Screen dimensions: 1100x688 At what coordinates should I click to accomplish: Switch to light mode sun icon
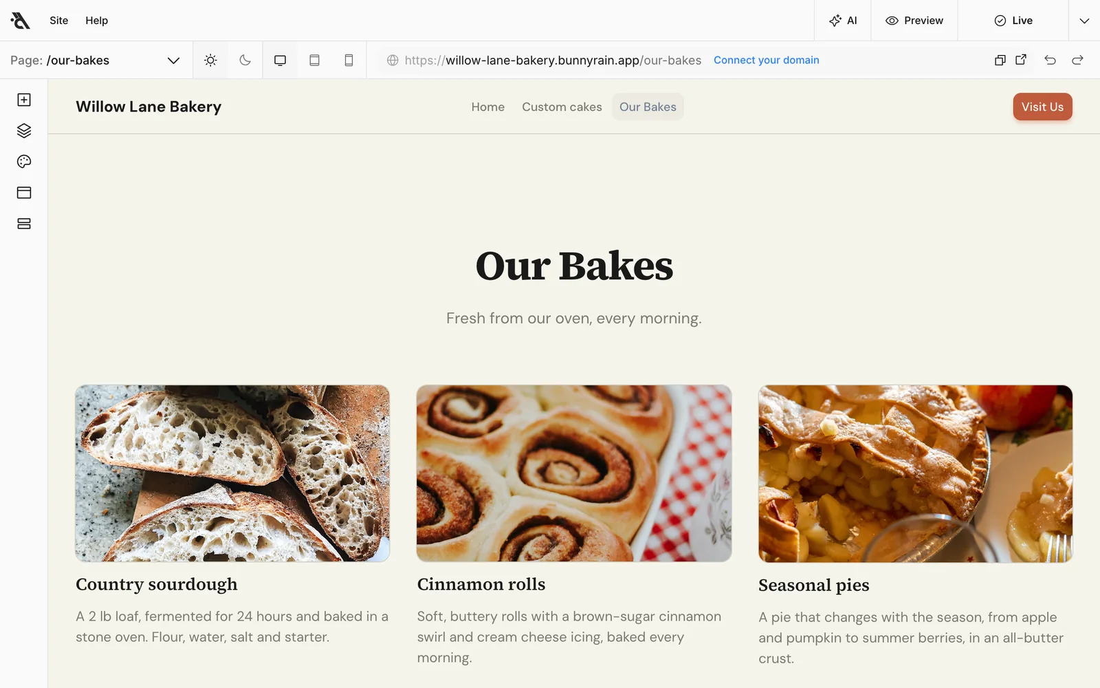click(x=210, y=60)
